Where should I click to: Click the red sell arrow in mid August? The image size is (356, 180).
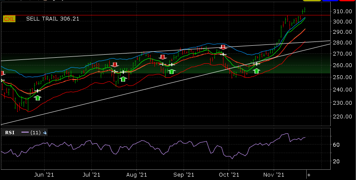(x=163, y=57)
